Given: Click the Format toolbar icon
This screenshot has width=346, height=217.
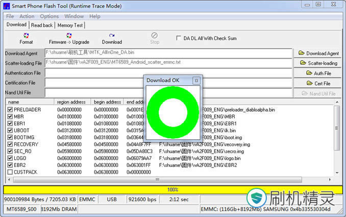Looking at the screenshot, I should (x=26, y=38).
